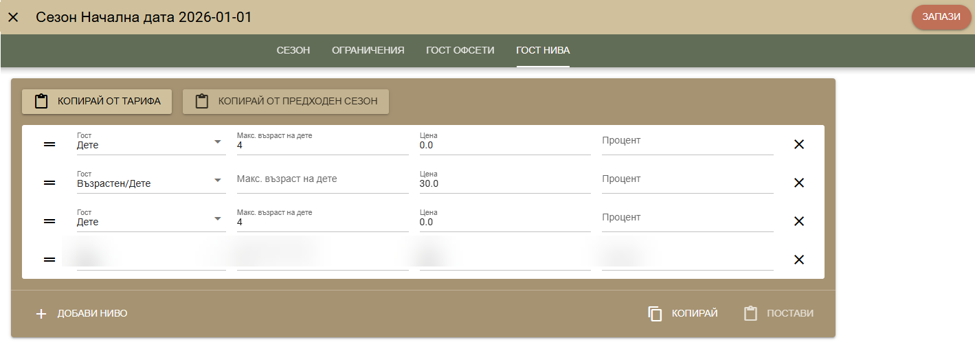Grab the reorder handle of the first Дете row
The width and height of the screenshot is (975, 364).
49,144
